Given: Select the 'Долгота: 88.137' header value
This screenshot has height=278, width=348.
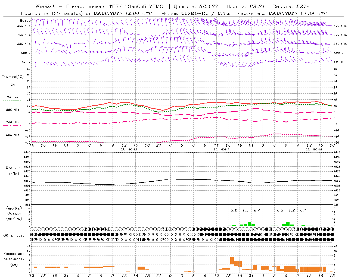Looking at the screenshot, I should click(x=196, y=7).
